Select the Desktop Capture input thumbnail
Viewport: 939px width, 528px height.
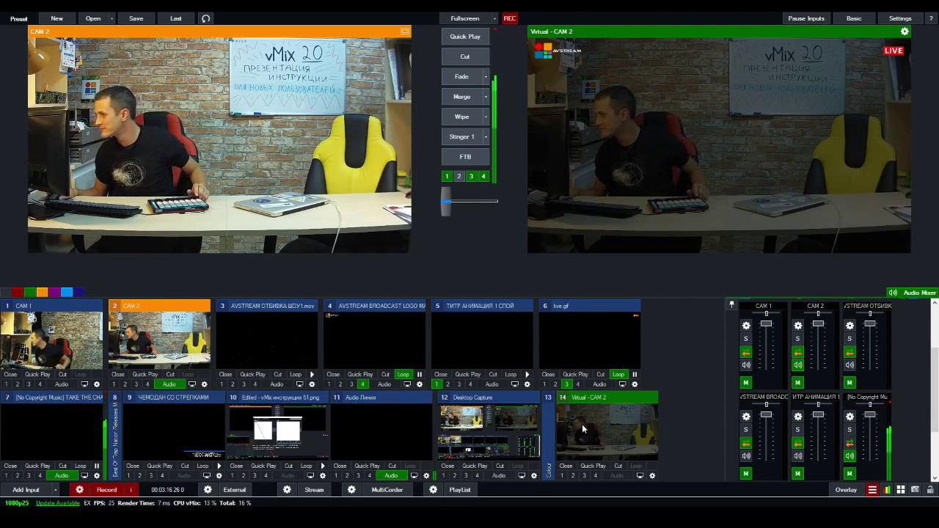[489, 432]
